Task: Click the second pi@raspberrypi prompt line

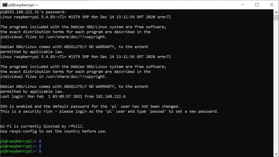Action: pyautogui.click(x=21, y=146)
